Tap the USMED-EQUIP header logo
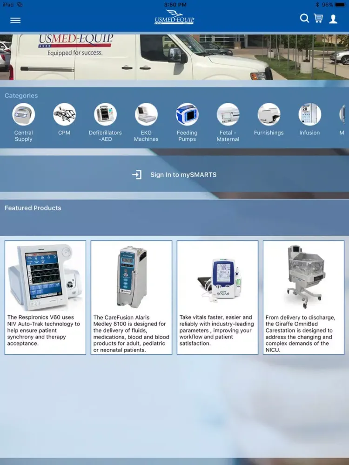This screenshot has height=465, width=349. click(x=174, y=17)
